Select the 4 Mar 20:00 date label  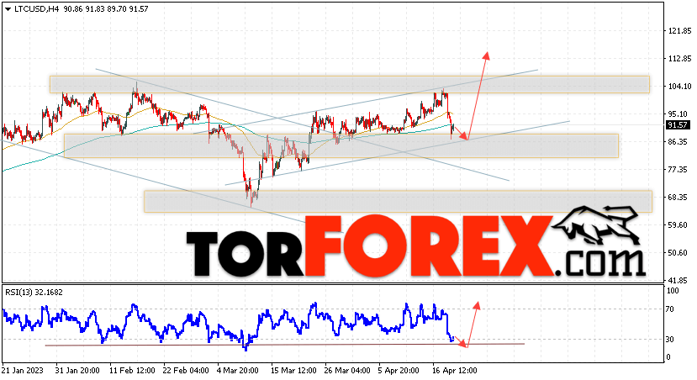[238, 370]
